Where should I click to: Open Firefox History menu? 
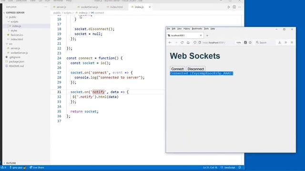[187, 28]
